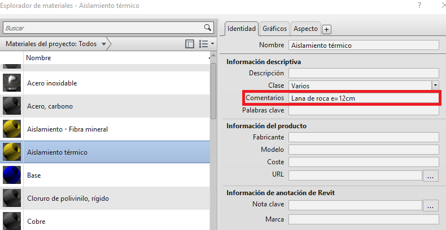Screen dimensions: 446x230
Task: Select Cloruro de polivinilo, rígido icon
Action: [x=12, y=198]
